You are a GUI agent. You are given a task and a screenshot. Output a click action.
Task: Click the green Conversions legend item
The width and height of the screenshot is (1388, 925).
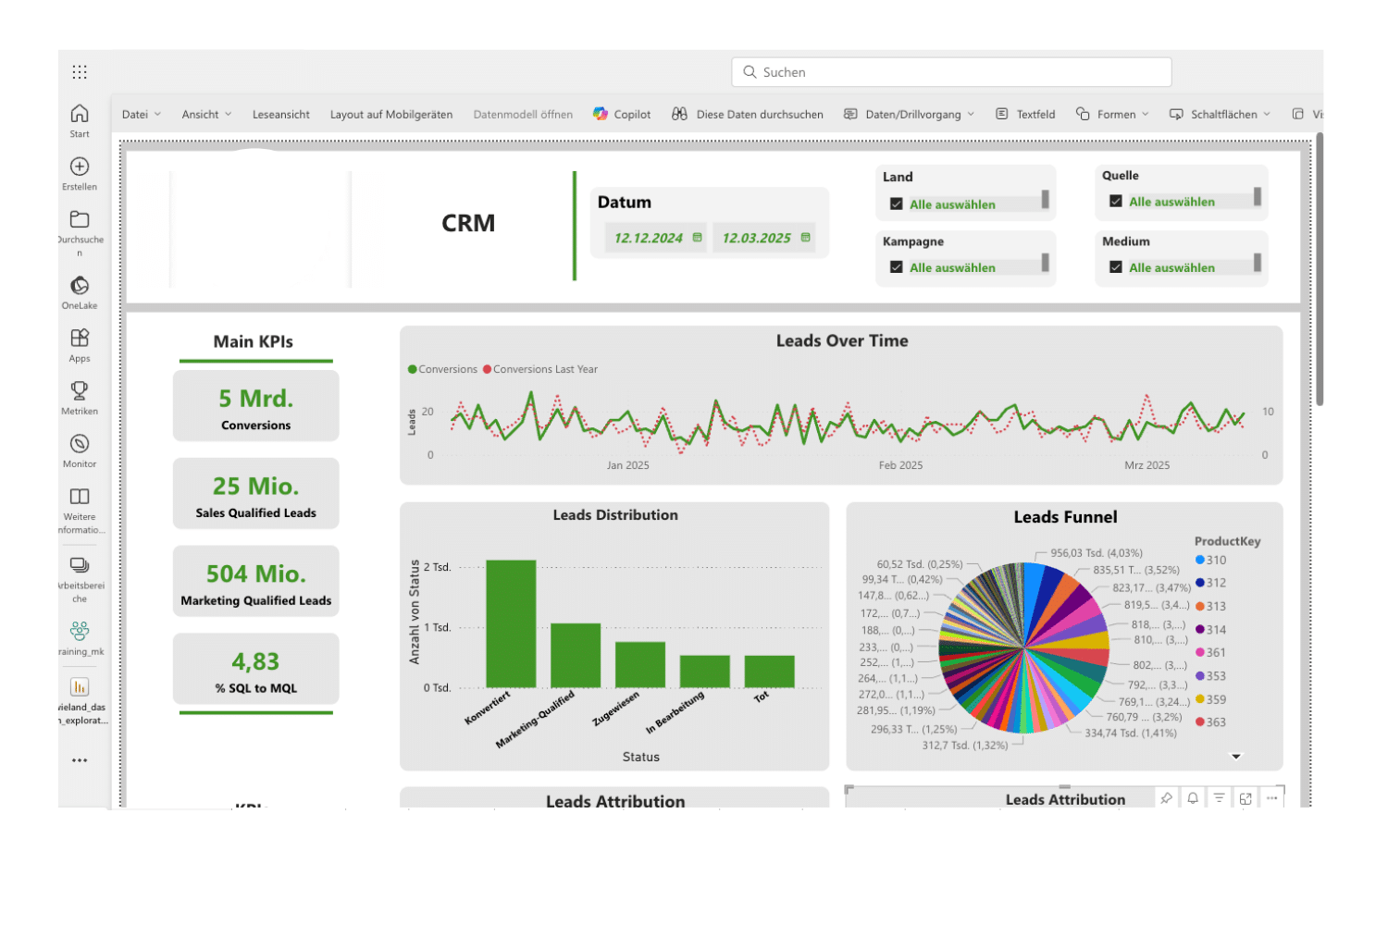[x=442, y=369]
